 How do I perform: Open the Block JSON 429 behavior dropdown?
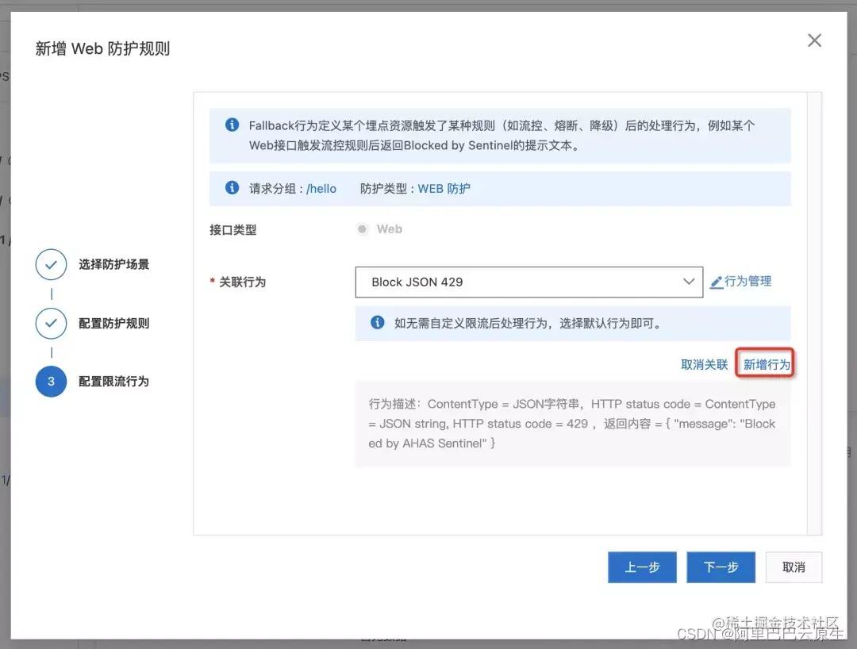tap(528, 282)
